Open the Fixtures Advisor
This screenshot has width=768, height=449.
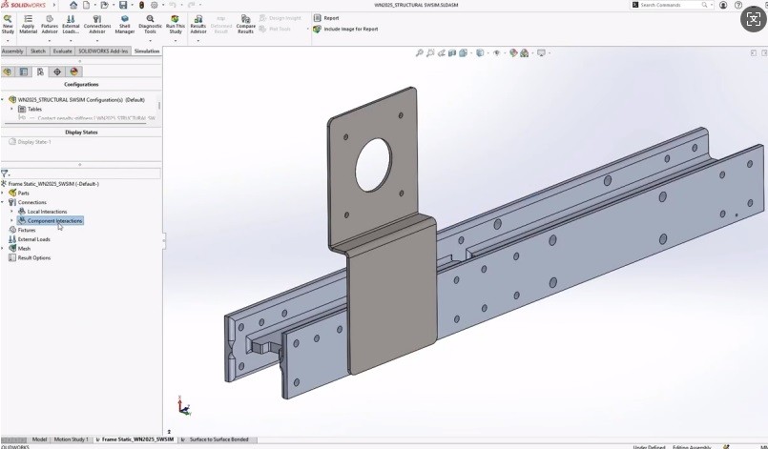(x=50, y=25)
